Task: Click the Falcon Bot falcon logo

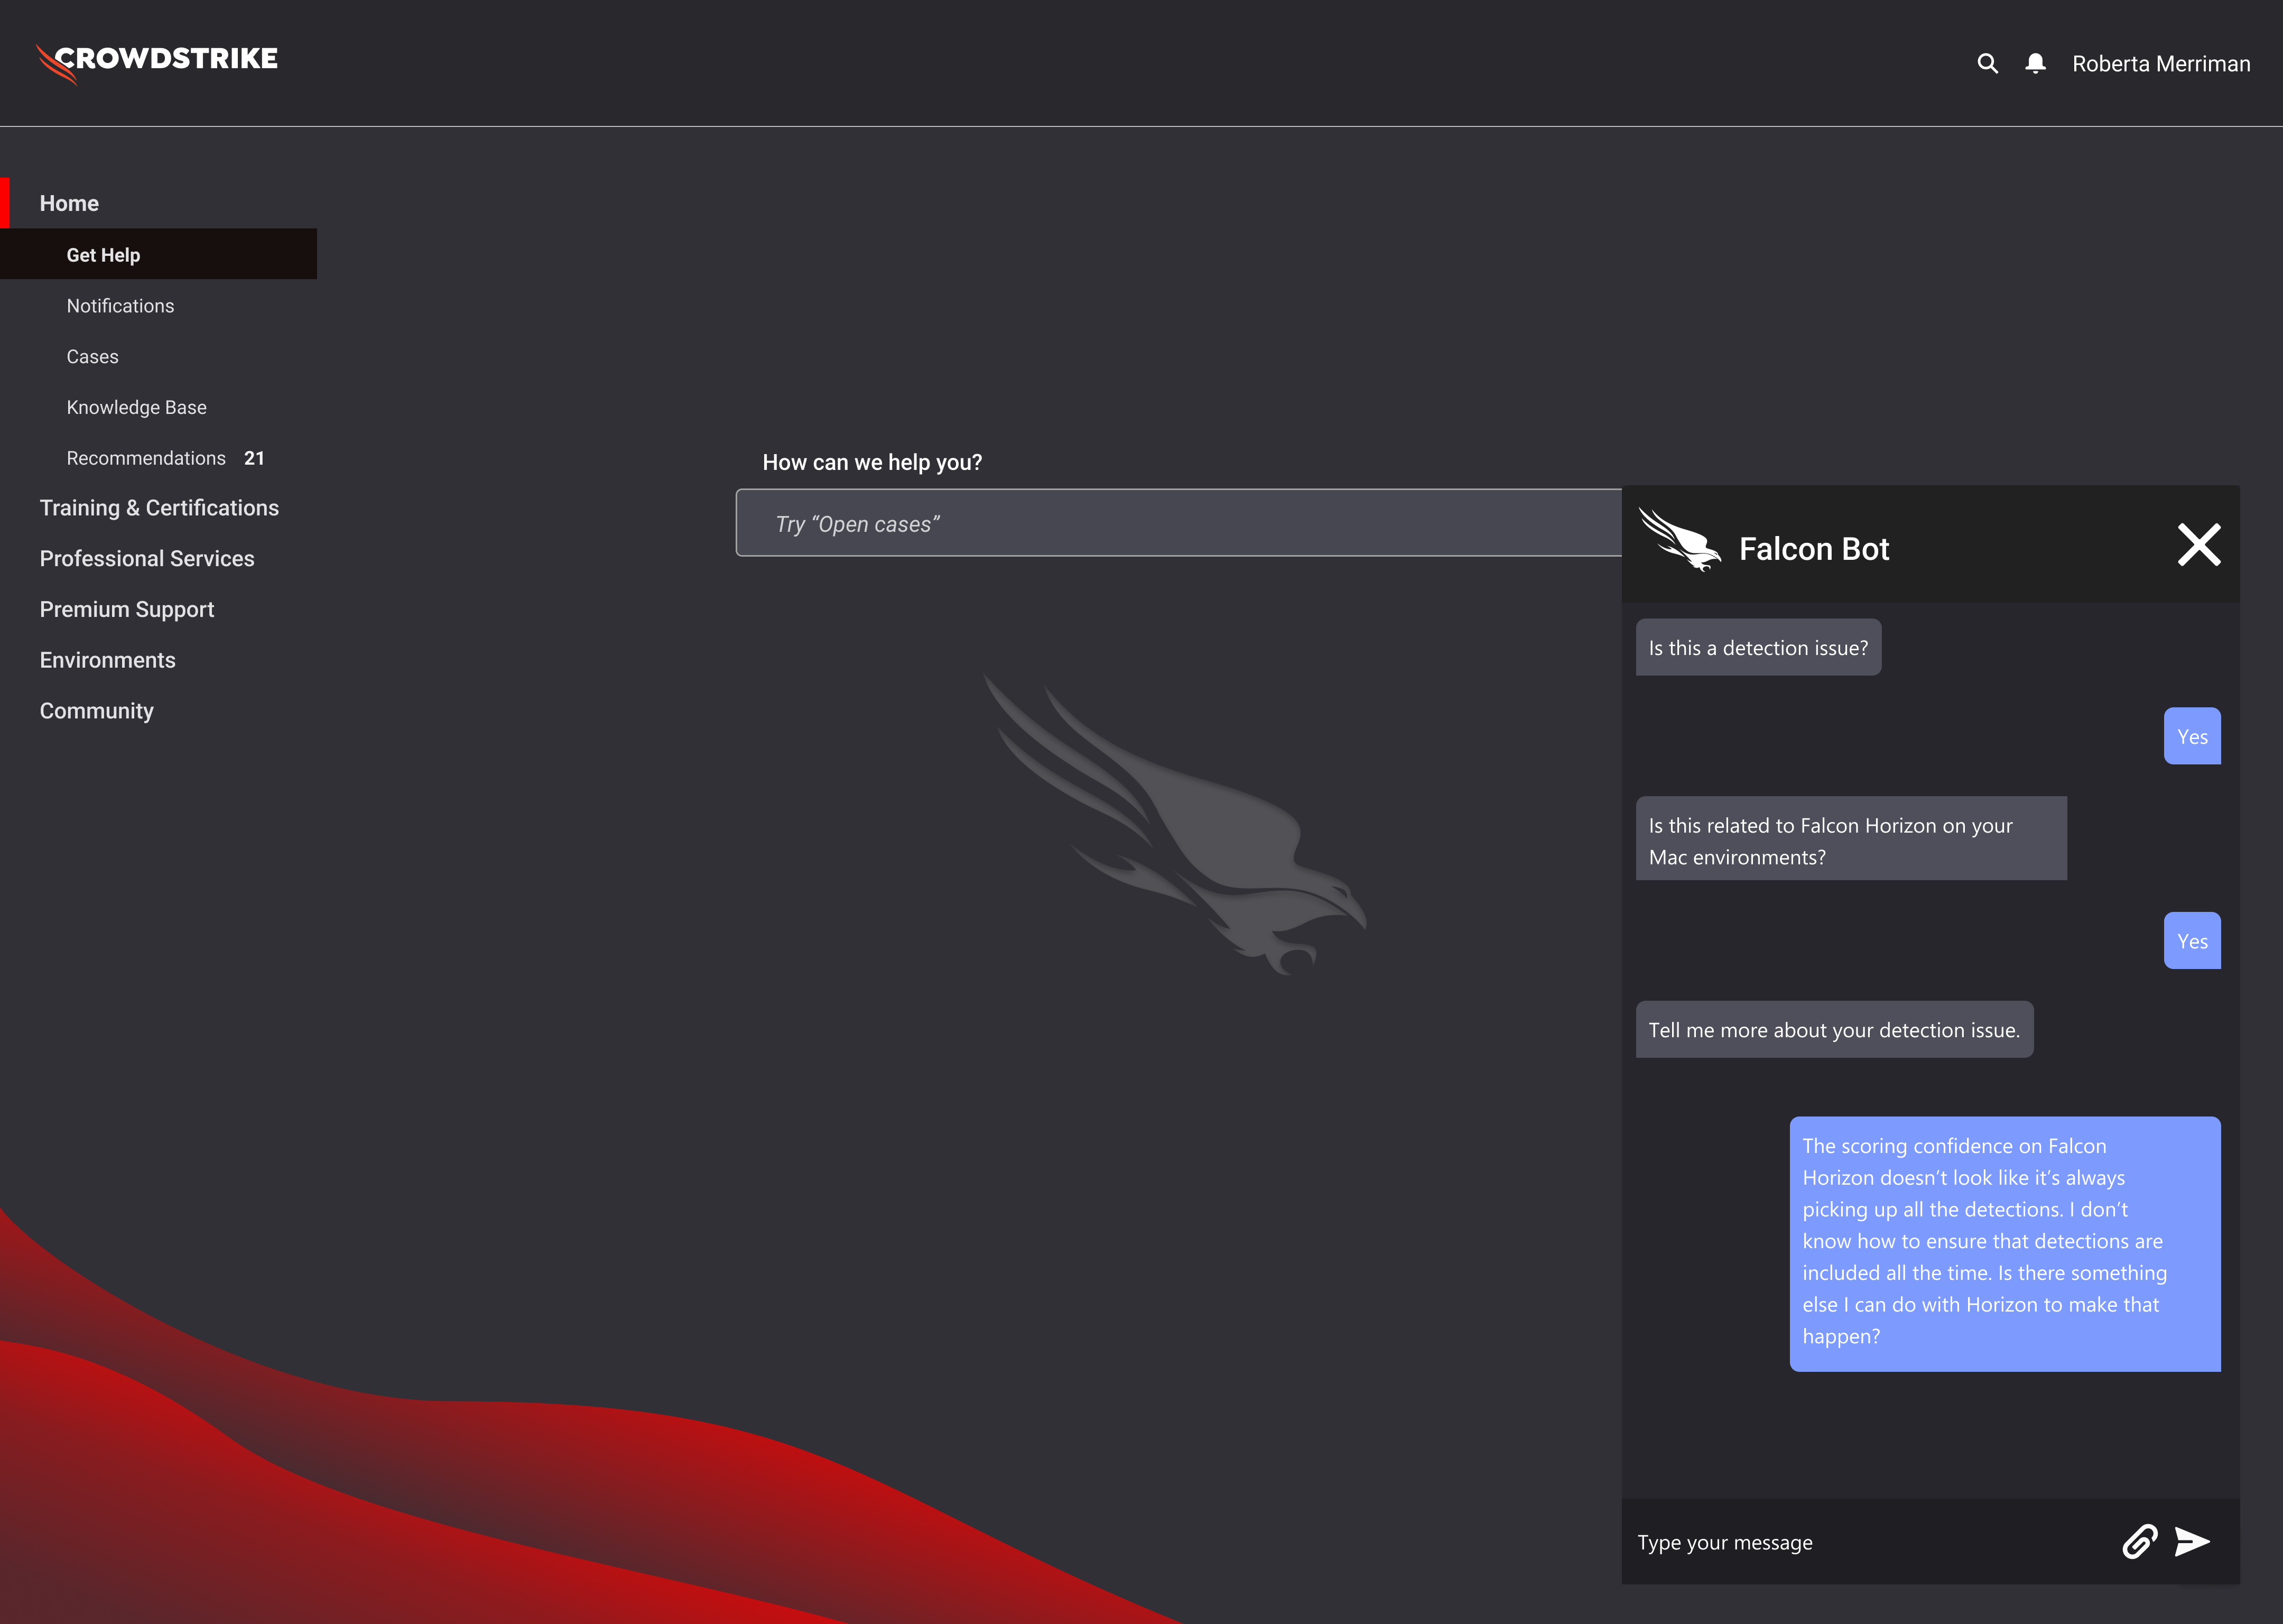Action: click(1679, 540)
